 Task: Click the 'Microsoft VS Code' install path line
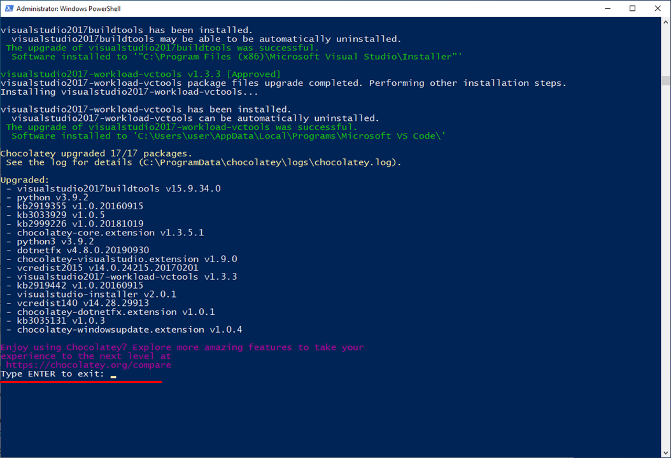[x=229, y=136]
